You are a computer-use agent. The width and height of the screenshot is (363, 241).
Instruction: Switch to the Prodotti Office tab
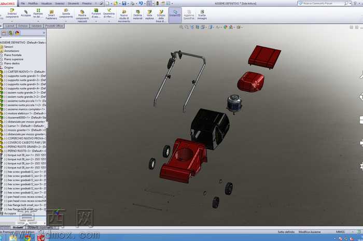click(x=54, y=26)
